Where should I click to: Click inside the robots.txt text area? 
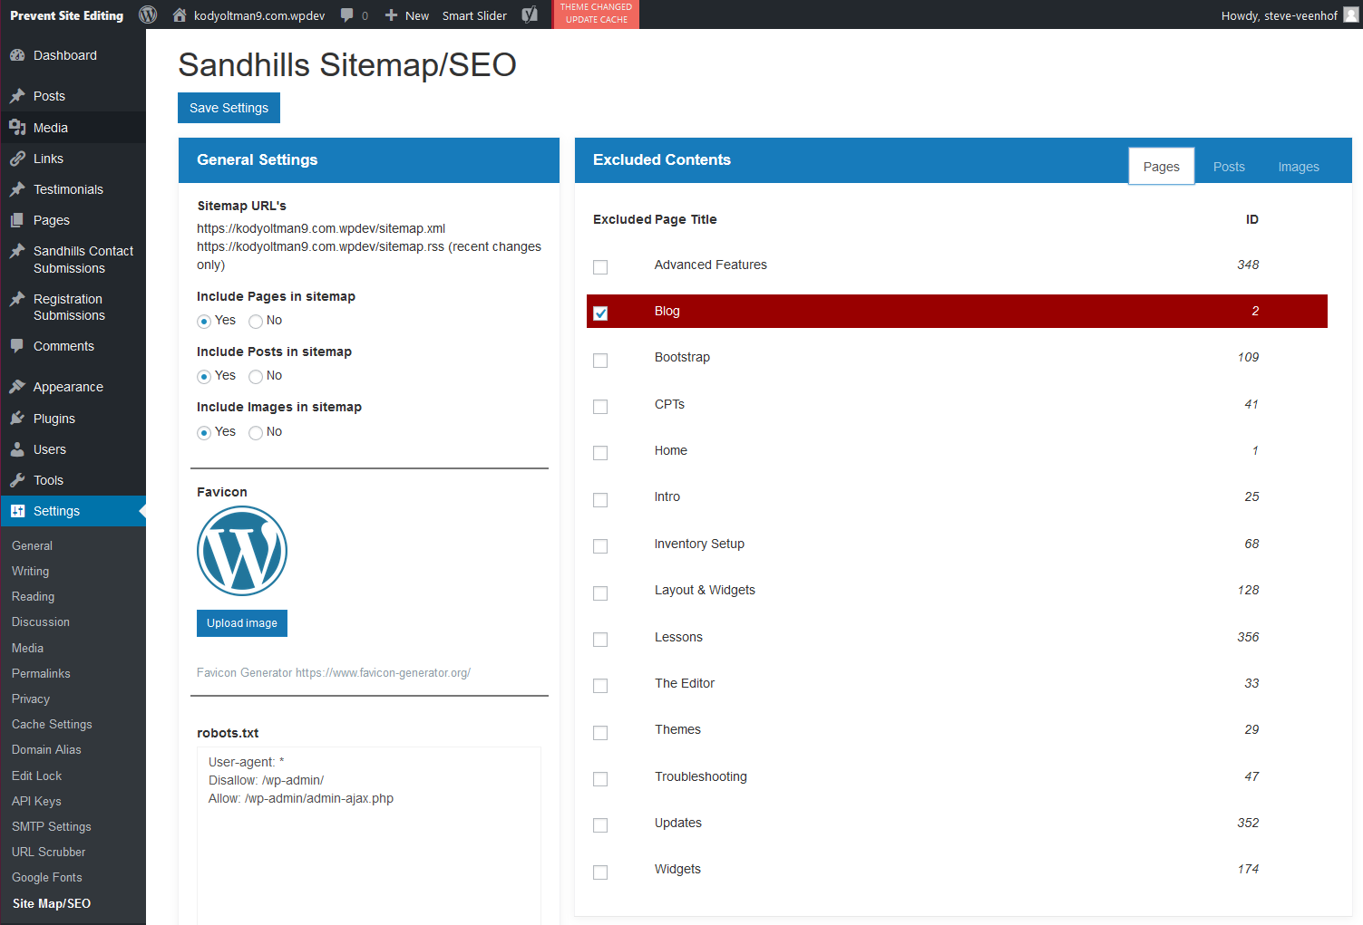coord(369,835)
